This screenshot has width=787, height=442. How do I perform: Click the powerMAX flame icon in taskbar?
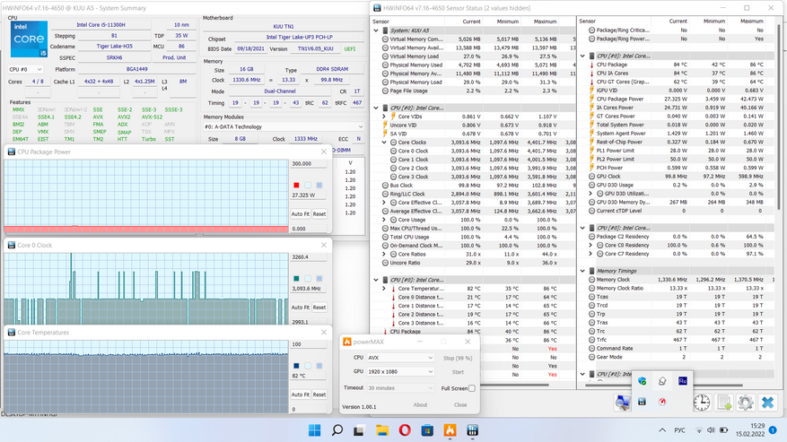[x=448, y=430]
